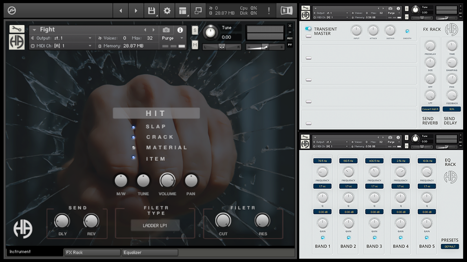Click the PV button in instrument header
The image size is (467, 262).
coord(290,45)
